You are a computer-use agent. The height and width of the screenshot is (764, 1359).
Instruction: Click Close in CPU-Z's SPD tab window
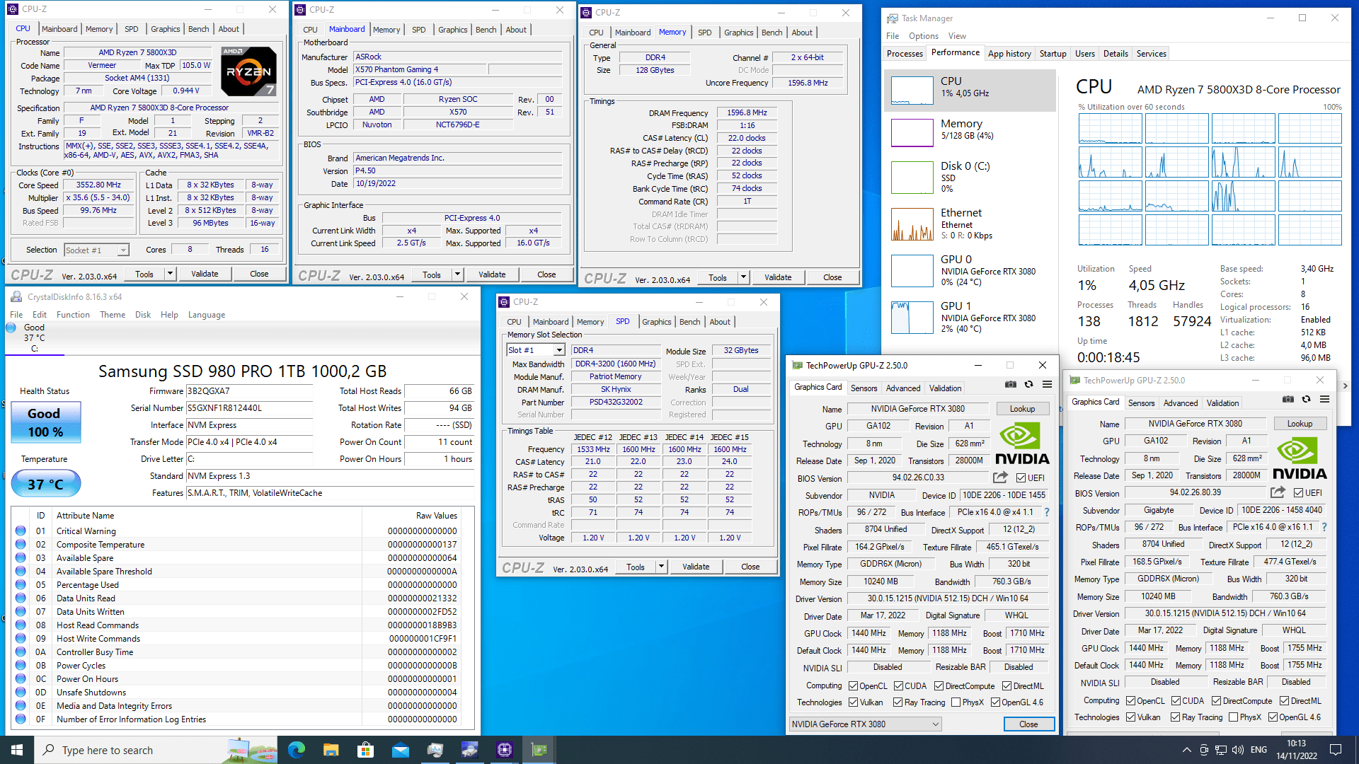point(750,567)
